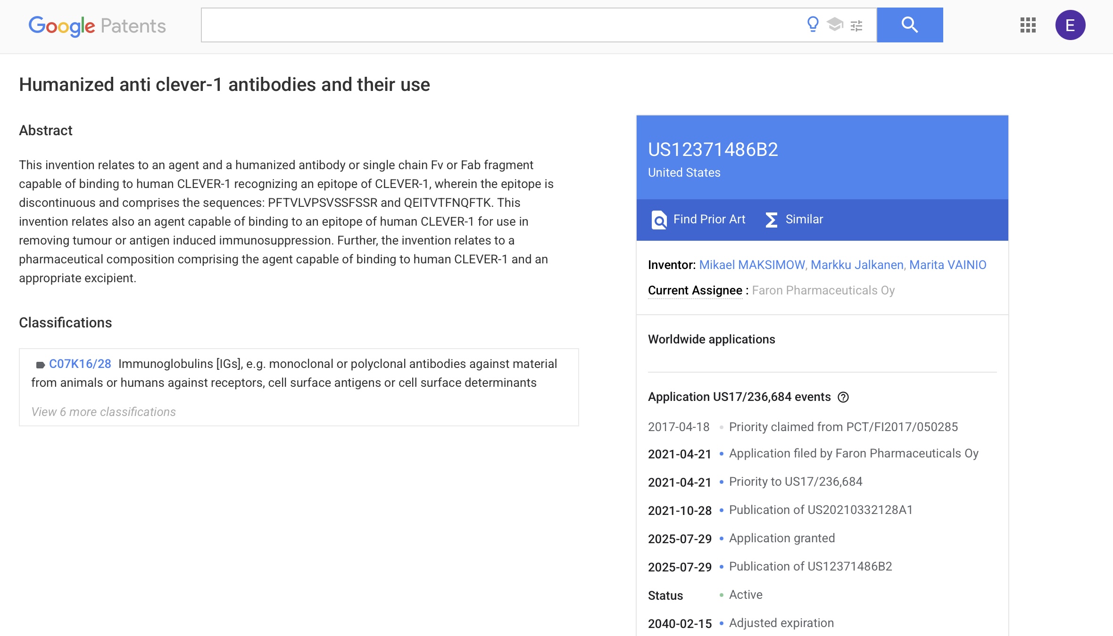
Task: Open the account avatar labeled E
Action: [1070, 25]
